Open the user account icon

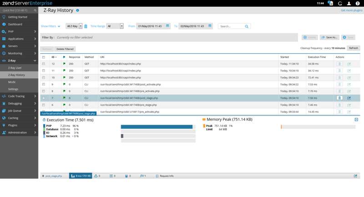[349, 4]
